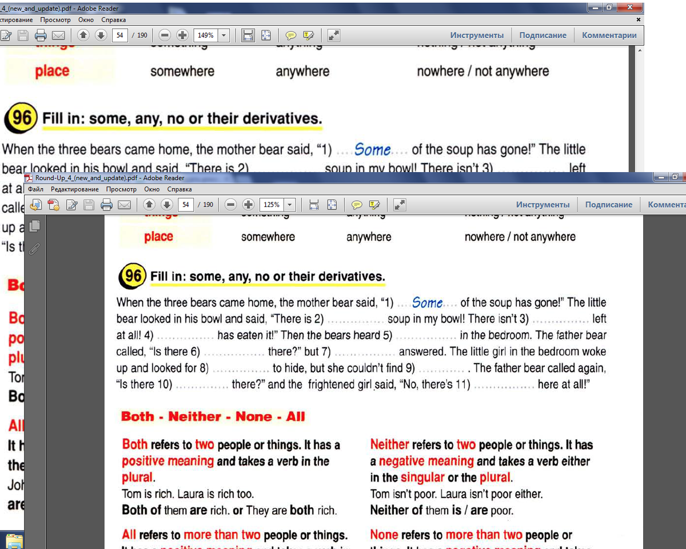Click page number field showing 54 in front window
The width and height of the screenshot is (686, 549).
click(185, 205)
